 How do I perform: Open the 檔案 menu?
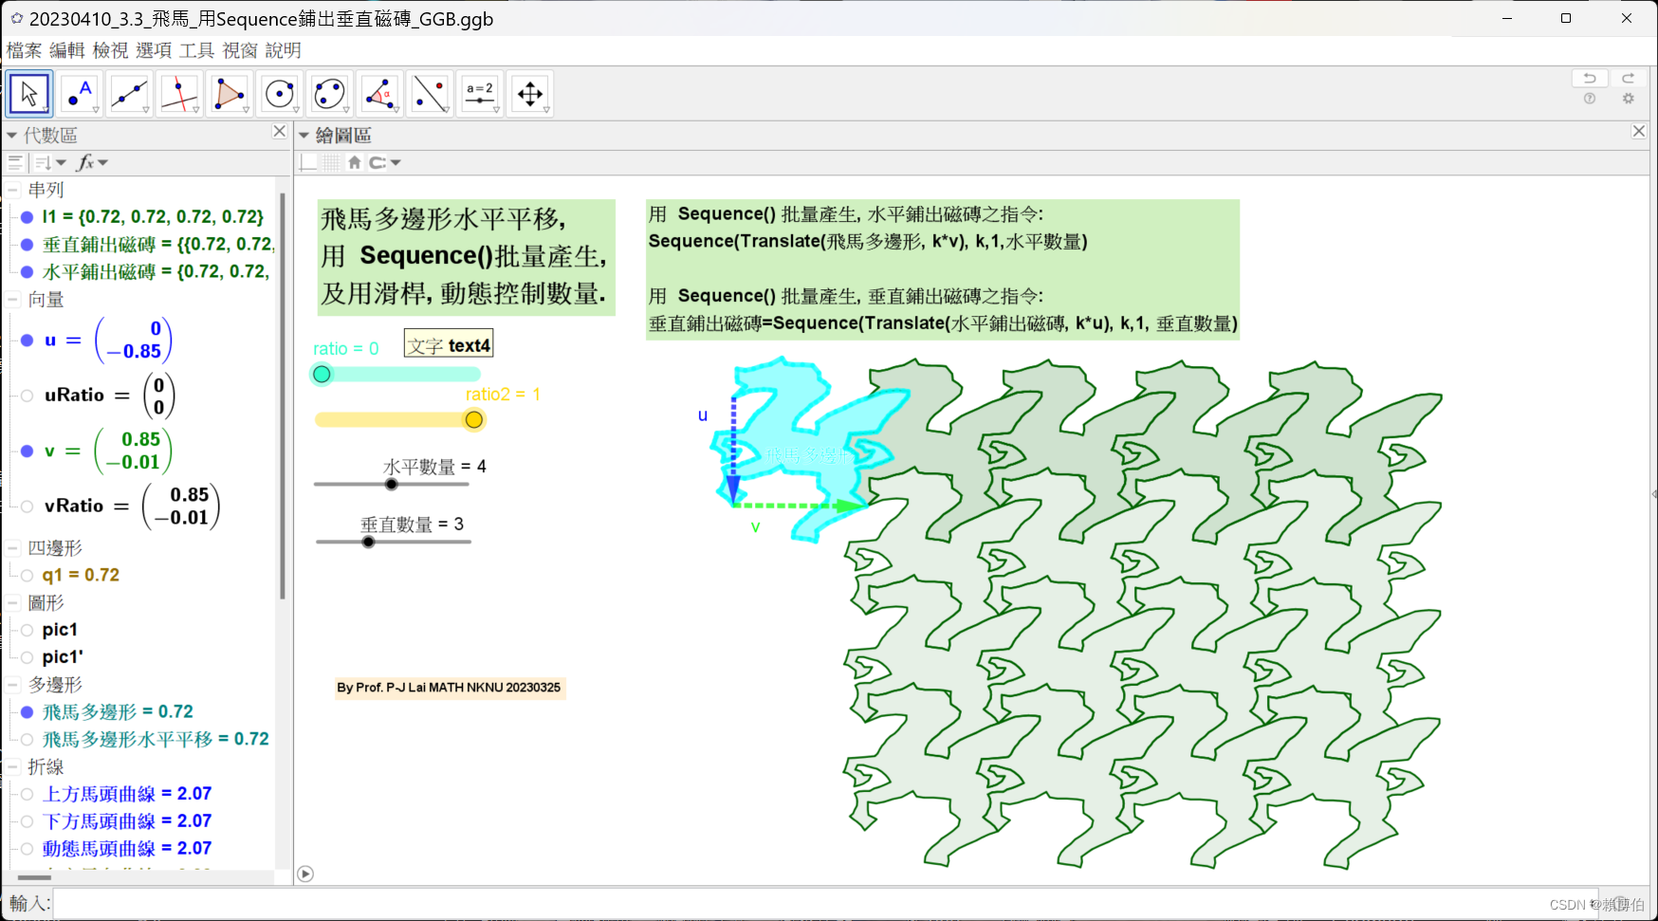coord(24,50)
